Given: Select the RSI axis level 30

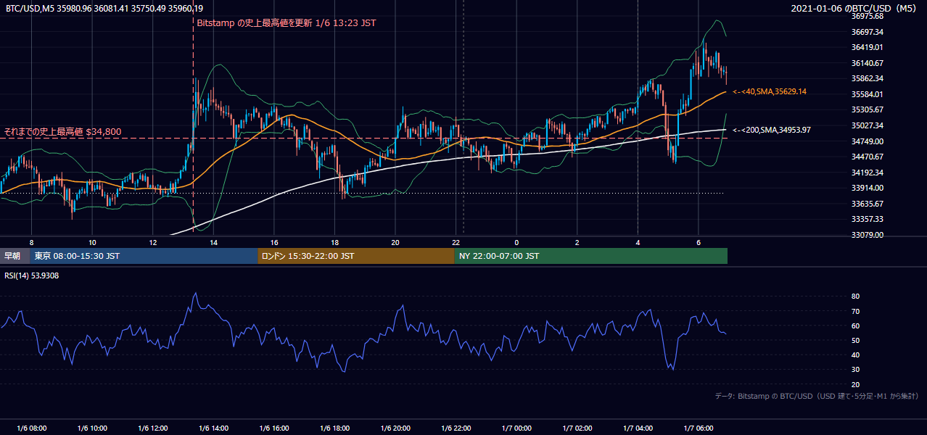Looking at the screenshot, I should click(x=855, y=370).
